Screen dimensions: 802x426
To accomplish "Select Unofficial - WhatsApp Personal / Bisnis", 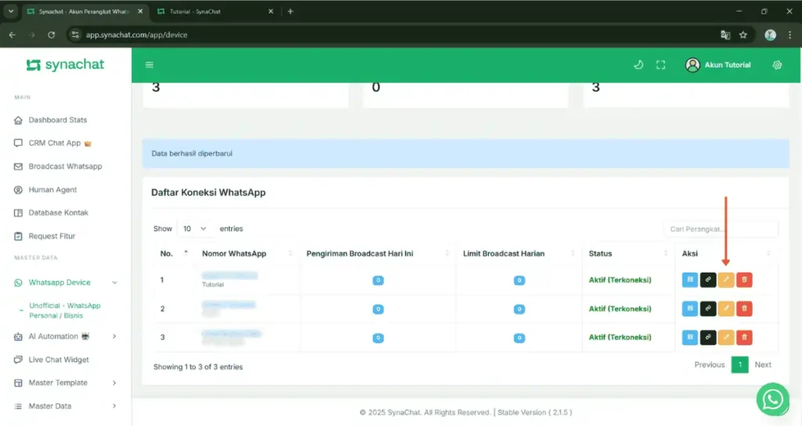I will tap(64, 310).
